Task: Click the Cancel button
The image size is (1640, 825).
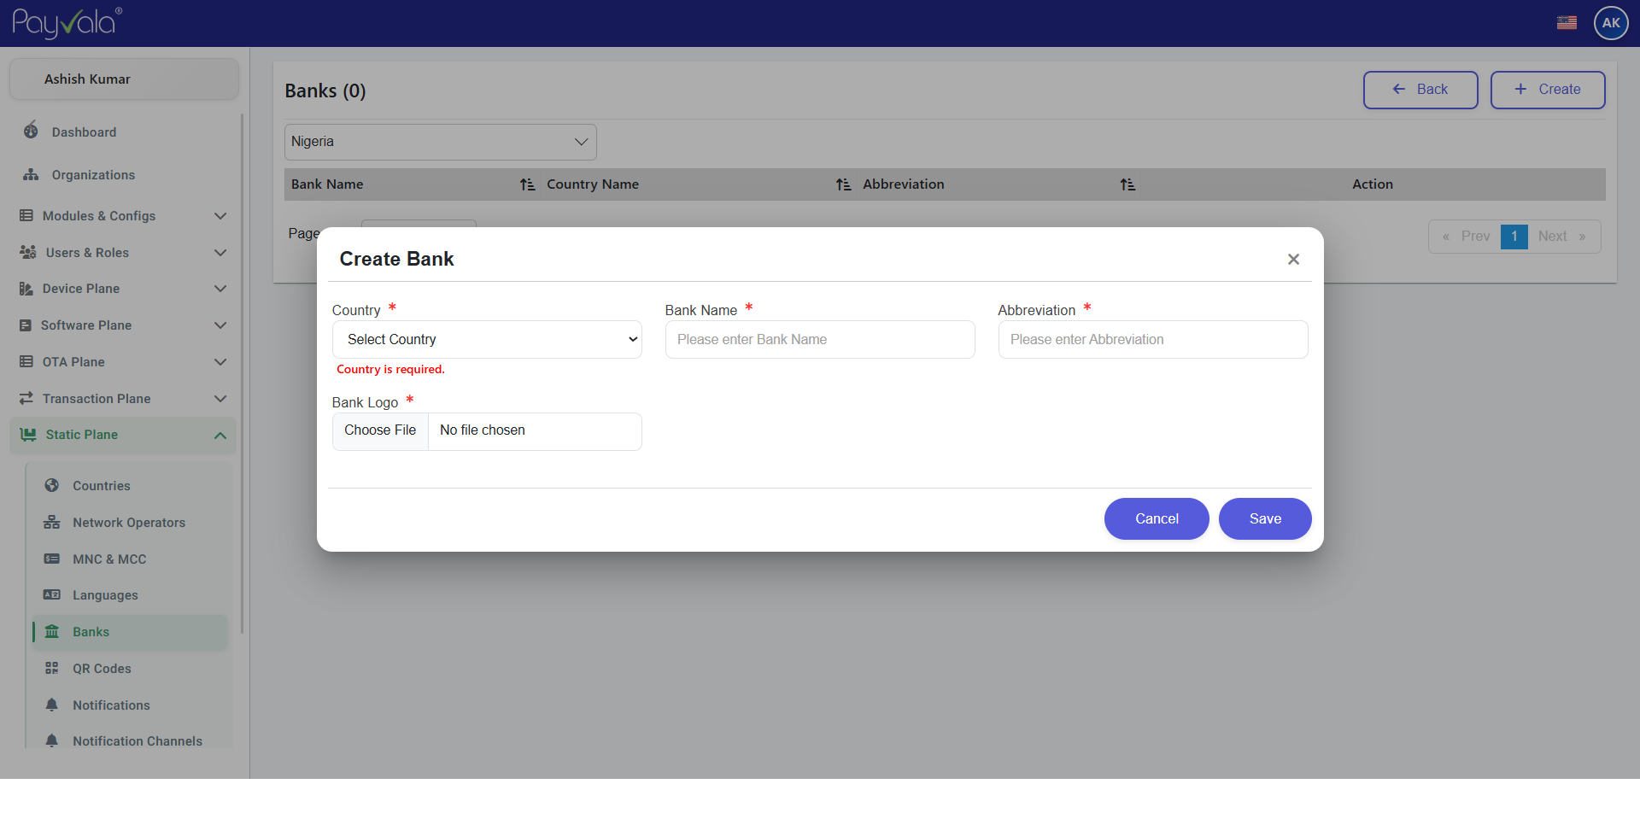Action: 1157,518
